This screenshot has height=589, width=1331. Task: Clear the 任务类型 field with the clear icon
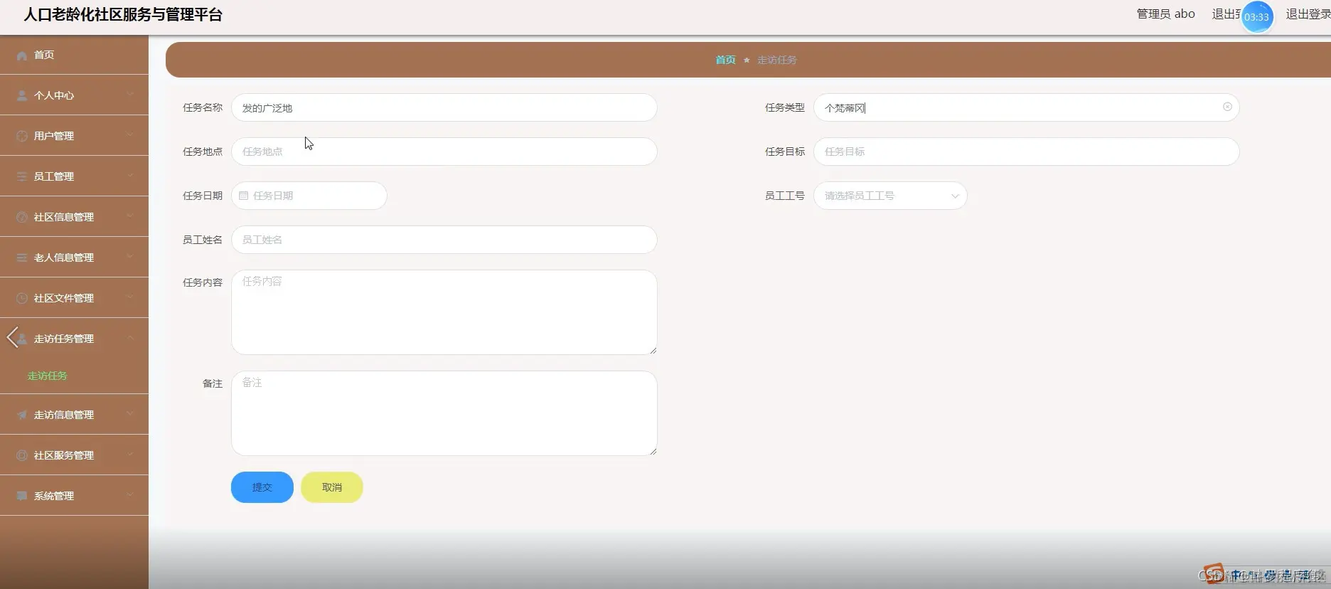(1227, 107)
